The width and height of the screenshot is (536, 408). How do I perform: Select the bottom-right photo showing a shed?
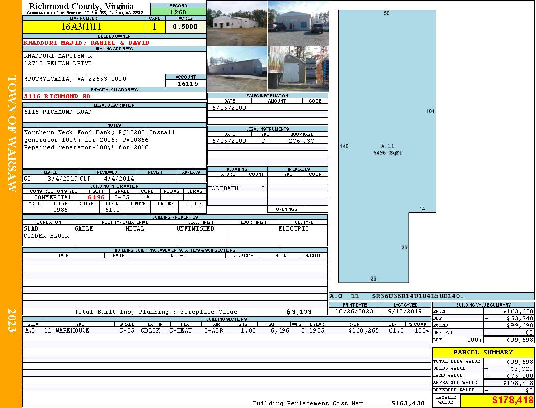click(x=298, y=69)
